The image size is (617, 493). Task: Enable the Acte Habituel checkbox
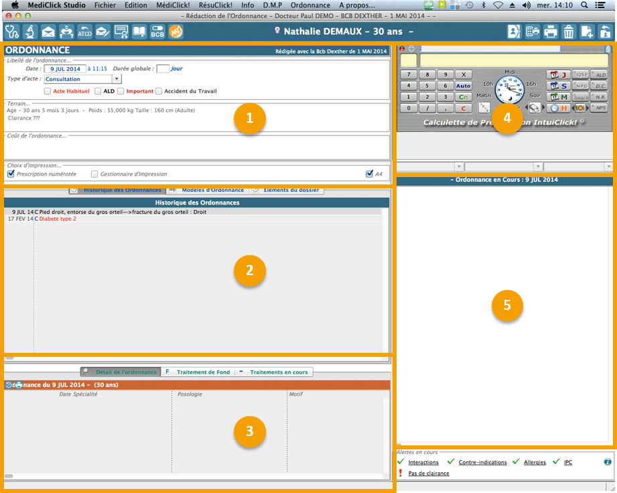click(x=48, y=91)
